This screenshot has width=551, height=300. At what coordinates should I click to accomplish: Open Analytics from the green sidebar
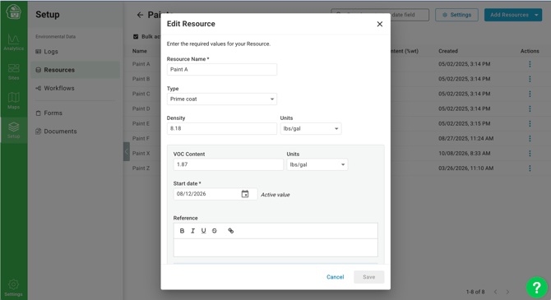[x=13, y=43]
